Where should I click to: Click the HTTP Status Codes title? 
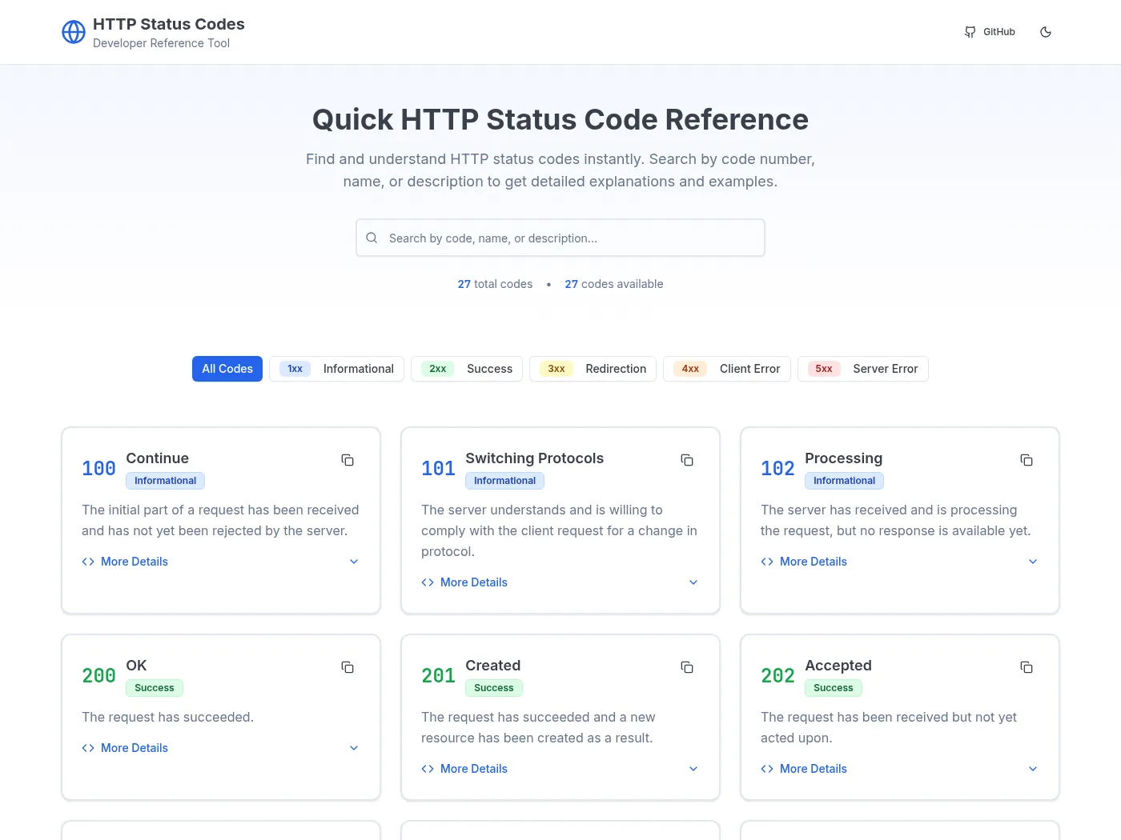pyautogui.click(x=169, y=24)
